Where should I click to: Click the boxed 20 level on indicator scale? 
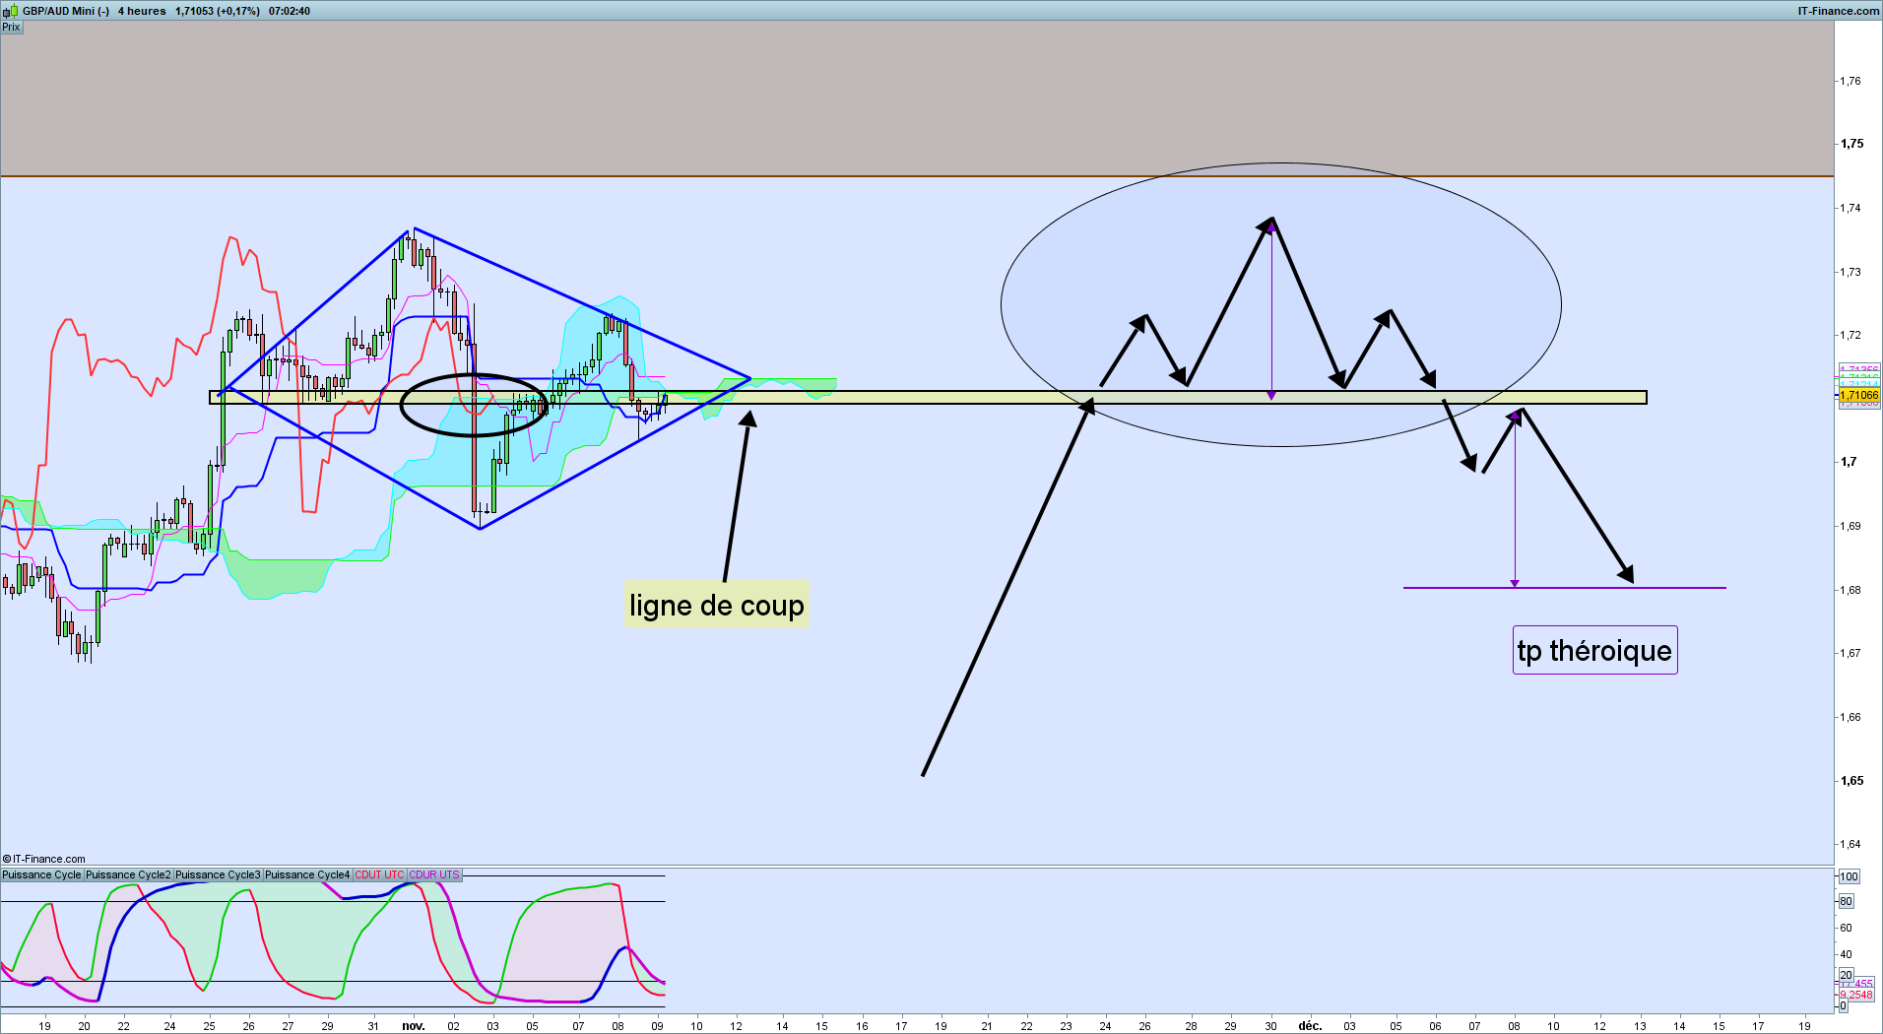1846,976
